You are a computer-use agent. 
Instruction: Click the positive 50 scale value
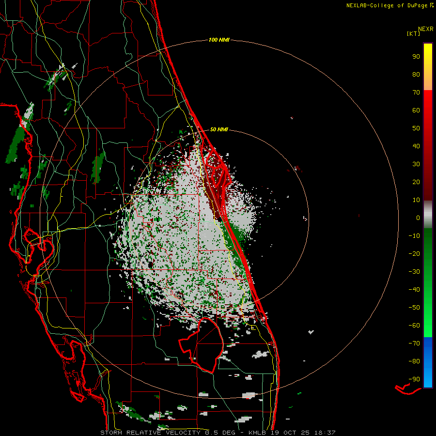point(416,128)
